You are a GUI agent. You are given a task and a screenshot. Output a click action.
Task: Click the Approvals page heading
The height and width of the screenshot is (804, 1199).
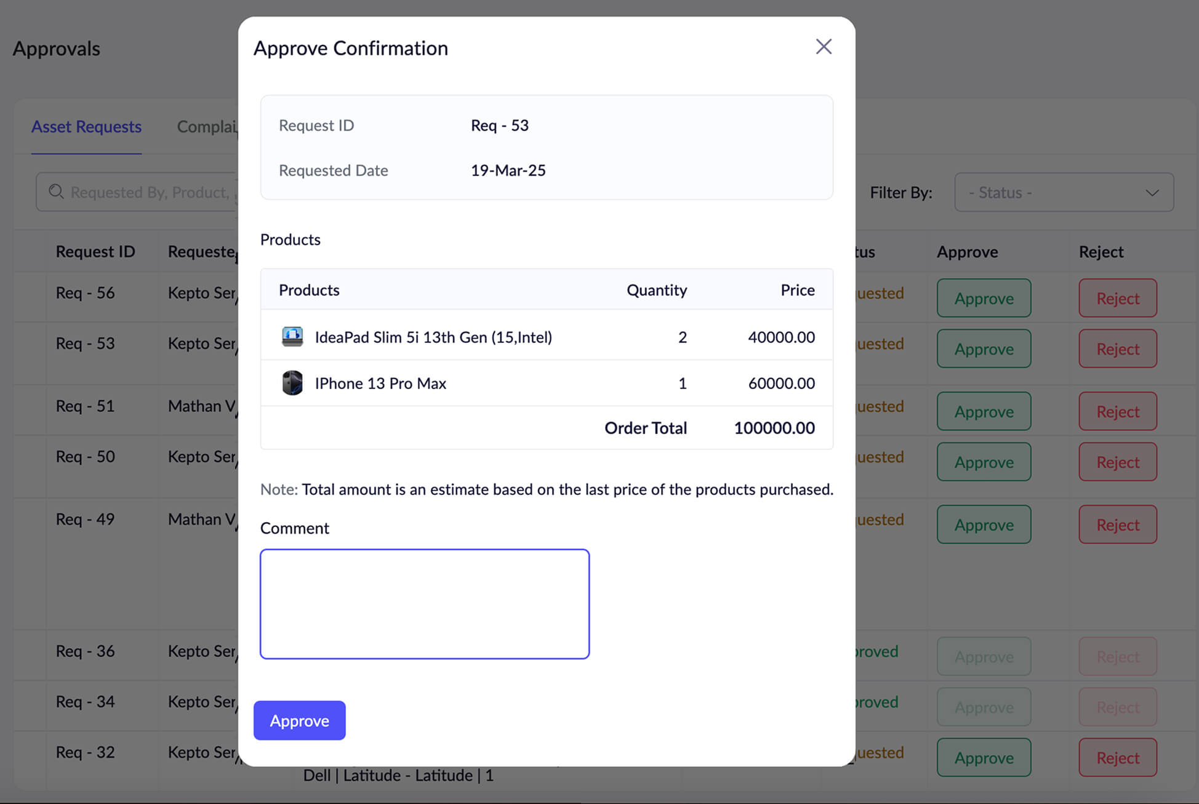57,49
